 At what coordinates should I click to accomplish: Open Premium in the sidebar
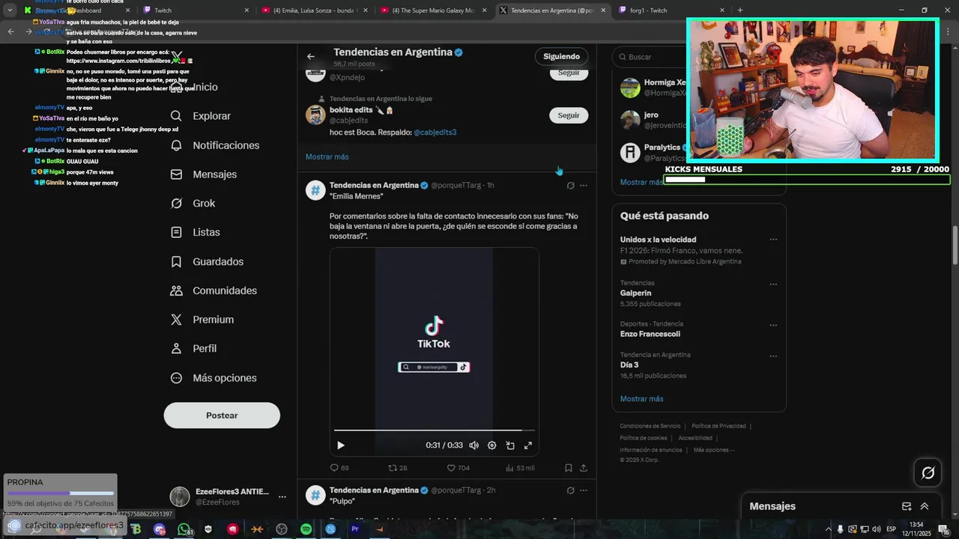click(202, 320)
